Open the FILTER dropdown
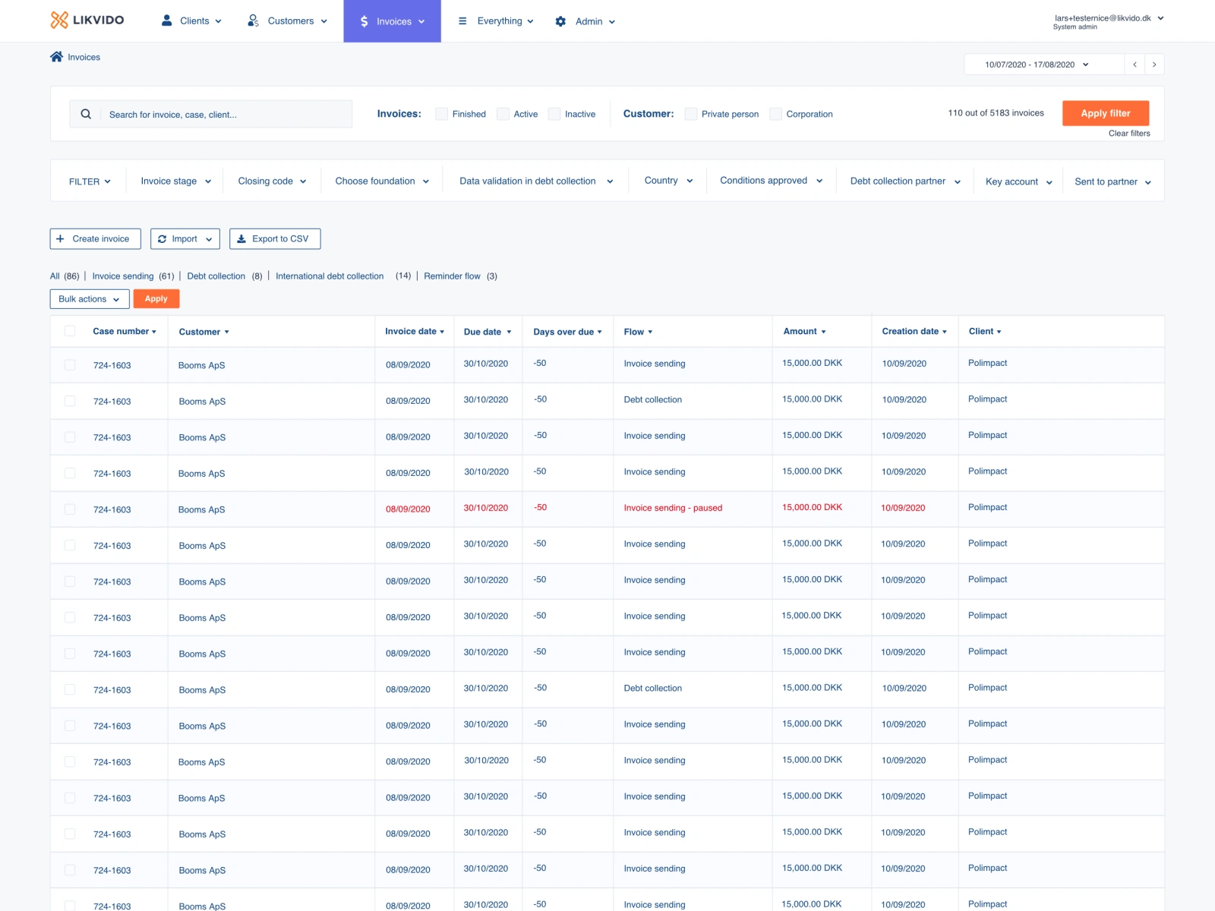Viewport: 1215px width, 911px height. tap(90, 181)
